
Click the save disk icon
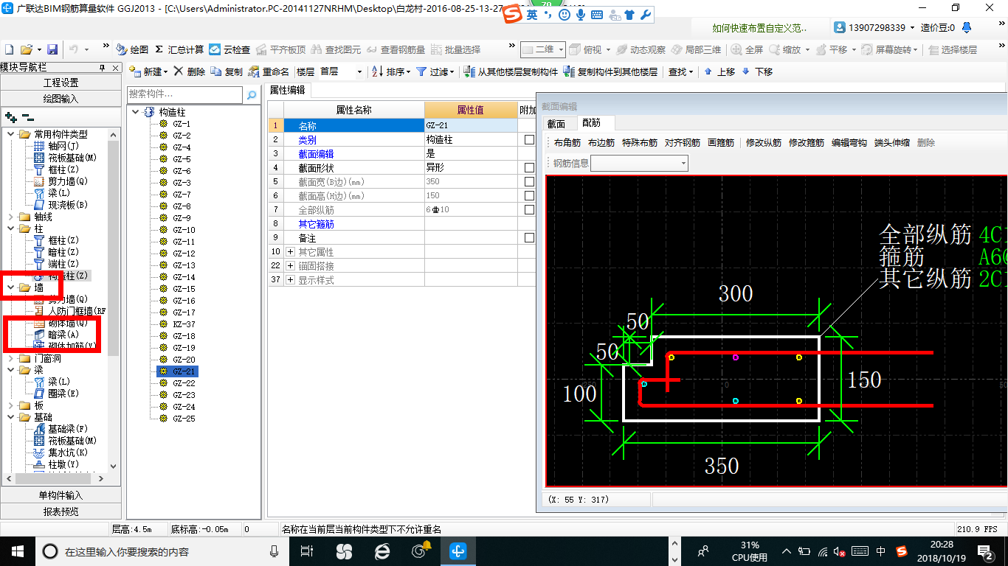point(52,49)
